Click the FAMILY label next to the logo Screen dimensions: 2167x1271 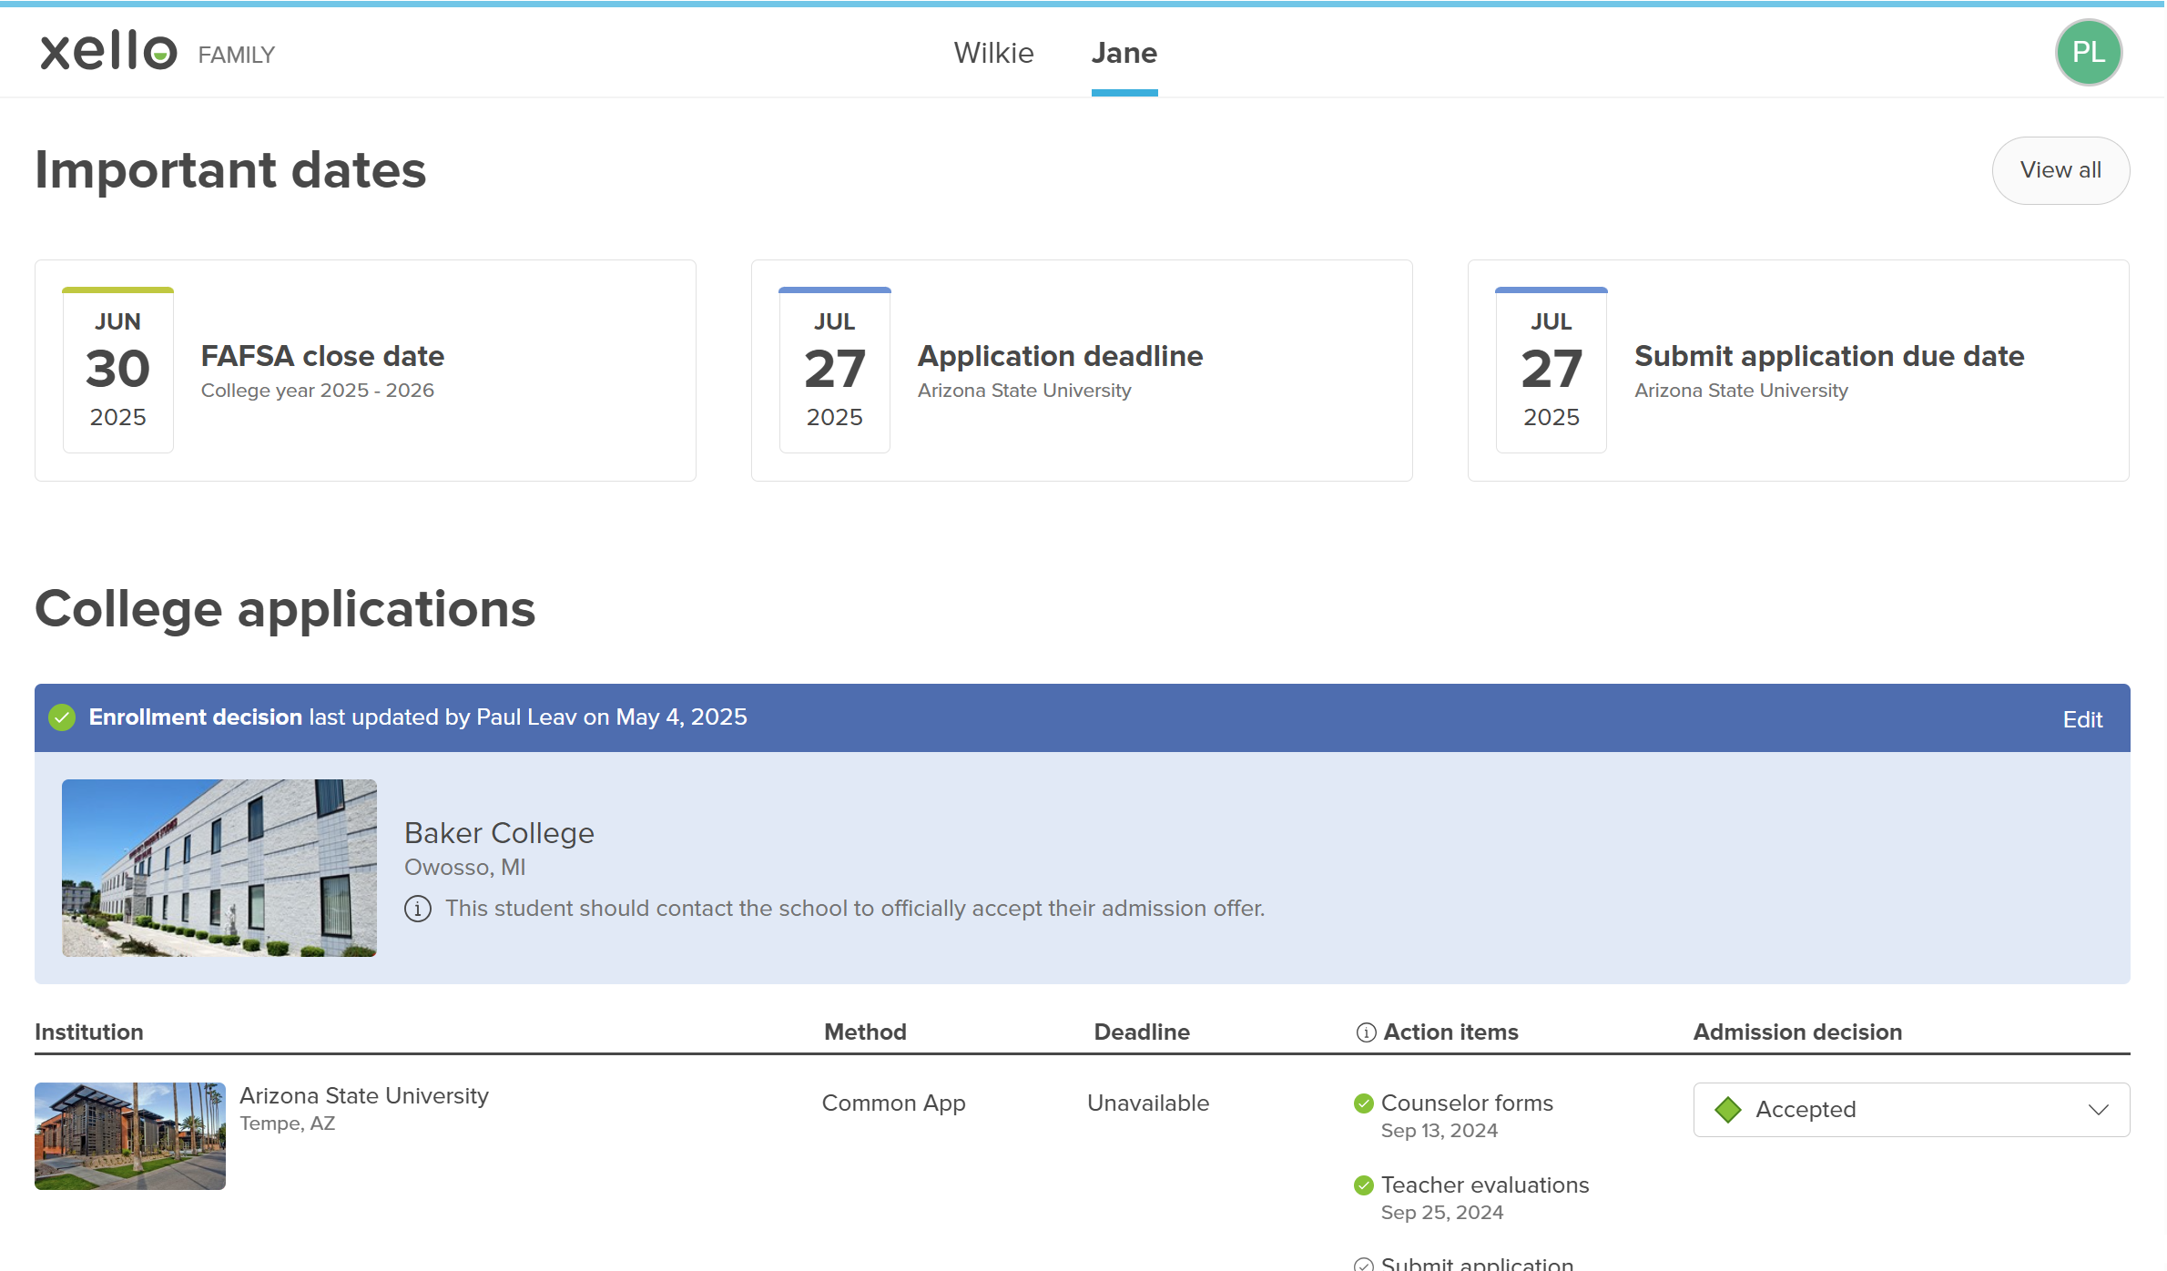(237, 55)
